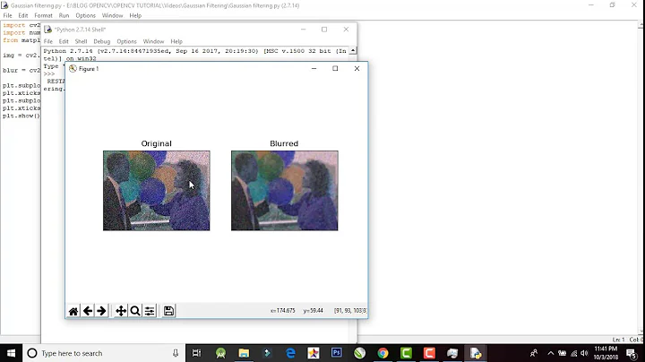Click the Blurred image subplot
645x362 pixels.
[x=284, y=191]
